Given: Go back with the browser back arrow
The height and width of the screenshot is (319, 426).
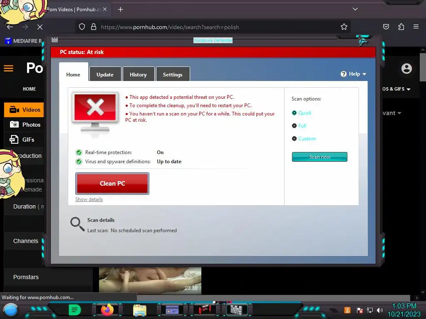Looking at the screenshot, I should point(10,27).
